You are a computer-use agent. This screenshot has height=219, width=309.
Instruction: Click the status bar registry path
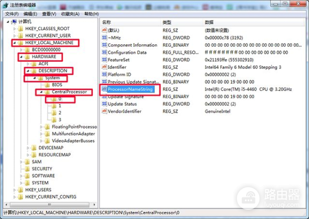pyautogui.click(x=92, y=213)
